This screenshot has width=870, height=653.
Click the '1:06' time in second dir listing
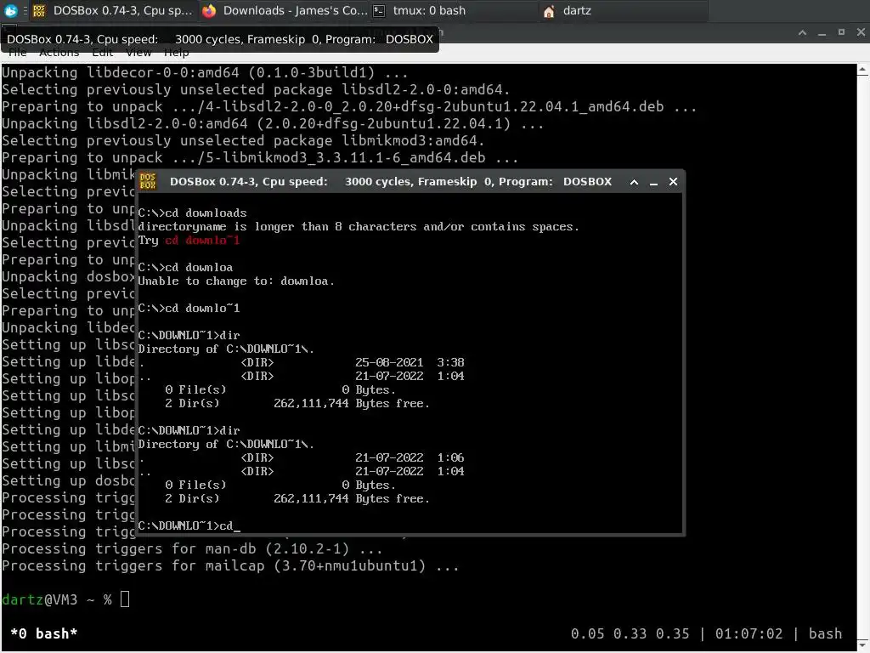coord(450,457)
